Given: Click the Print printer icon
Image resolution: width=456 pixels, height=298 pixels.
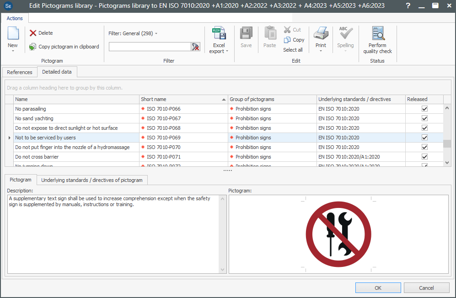Looking at the screenshot, I should coord(321,34).
